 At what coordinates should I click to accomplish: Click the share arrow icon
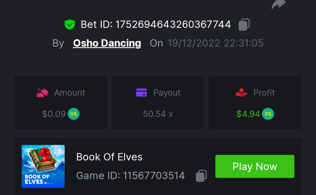pos(278,4)
